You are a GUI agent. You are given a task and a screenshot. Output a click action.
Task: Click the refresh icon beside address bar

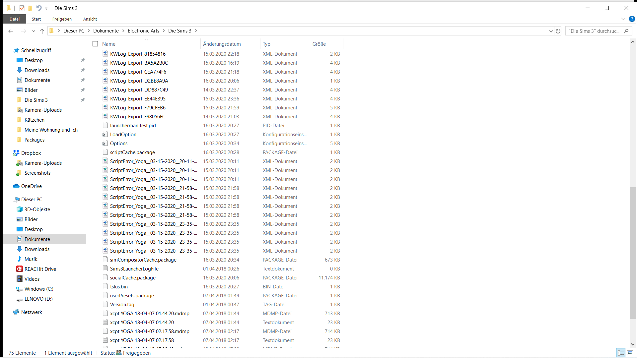point(558,31)
